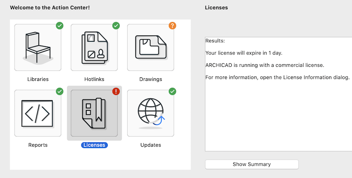Click the Hotlinks text label
Viewport: 352px width, 178px height.
coord(94,80)
